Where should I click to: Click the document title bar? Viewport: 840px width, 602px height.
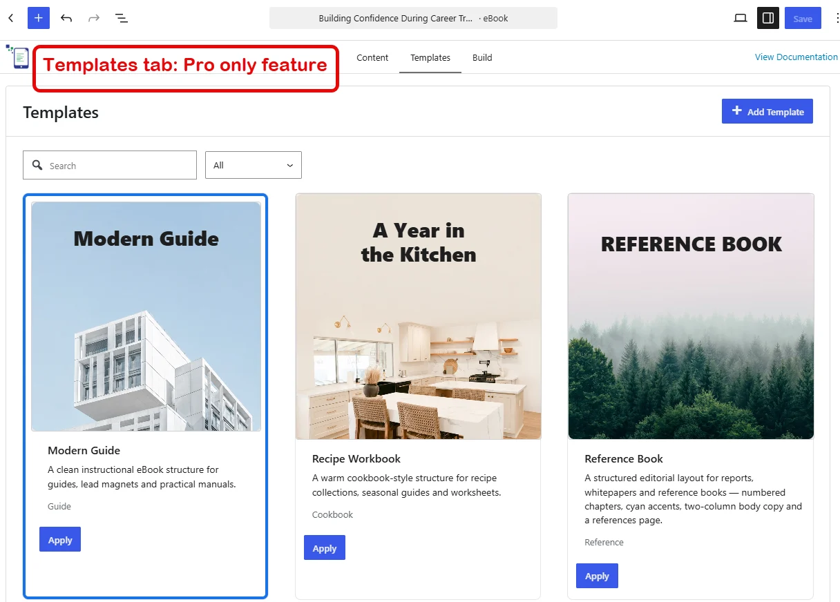click(x=413, y=18)
